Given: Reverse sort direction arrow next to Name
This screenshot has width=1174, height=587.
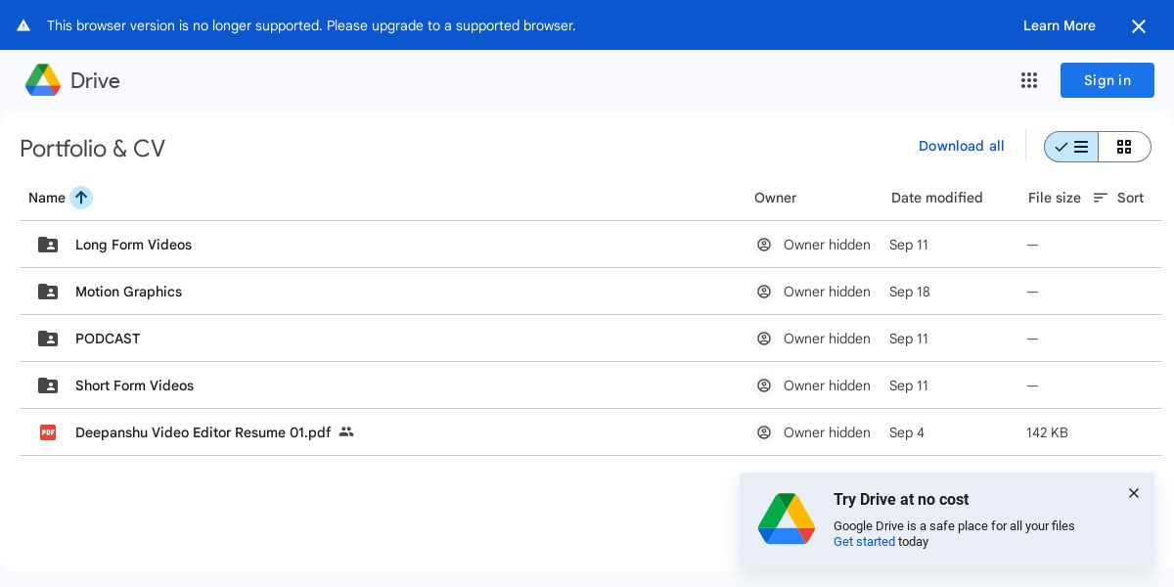Looking at the screenshot, I should click(x=81, y=198).
